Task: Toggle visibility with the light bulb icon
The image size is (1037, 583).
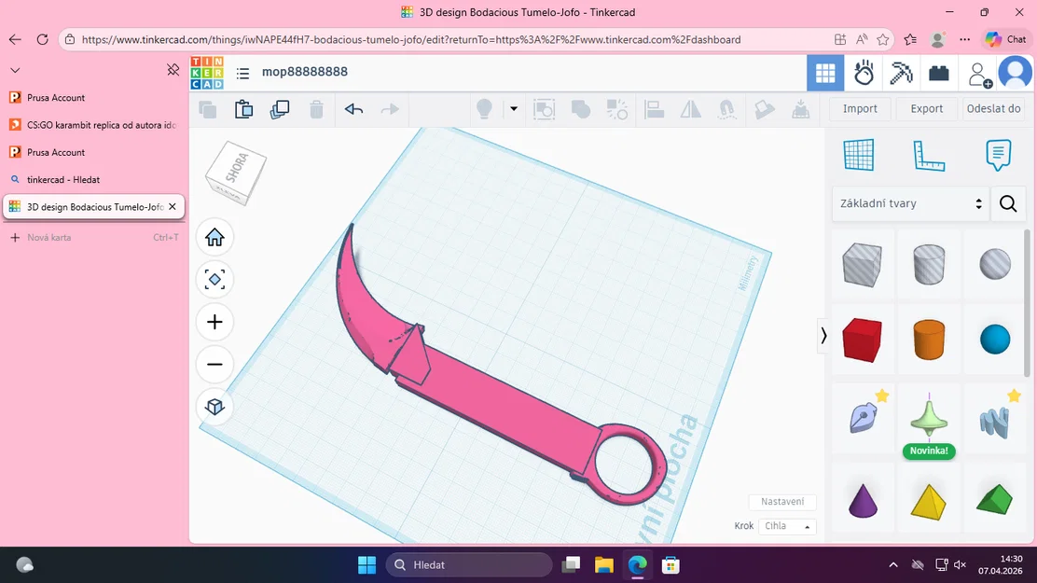Action: click(484, 109)
